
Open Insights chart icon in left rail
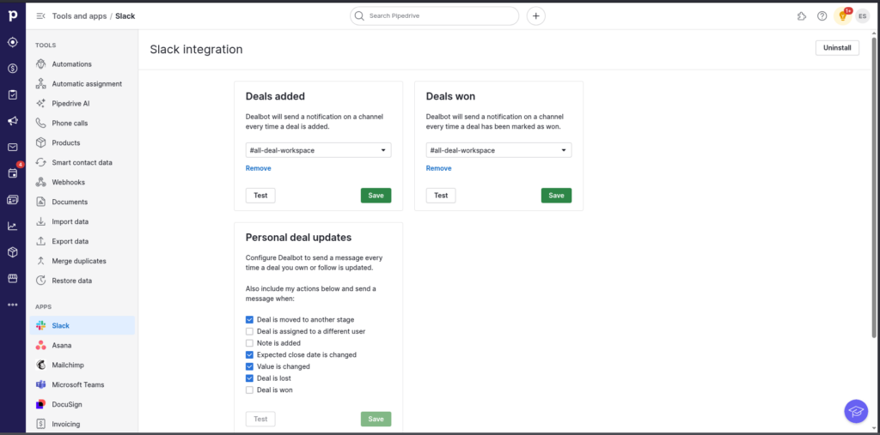click(12, 226)
